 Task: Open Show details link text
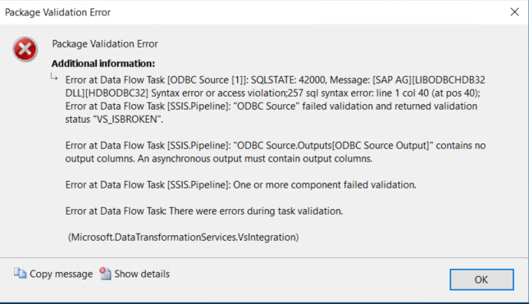point(142,274)
